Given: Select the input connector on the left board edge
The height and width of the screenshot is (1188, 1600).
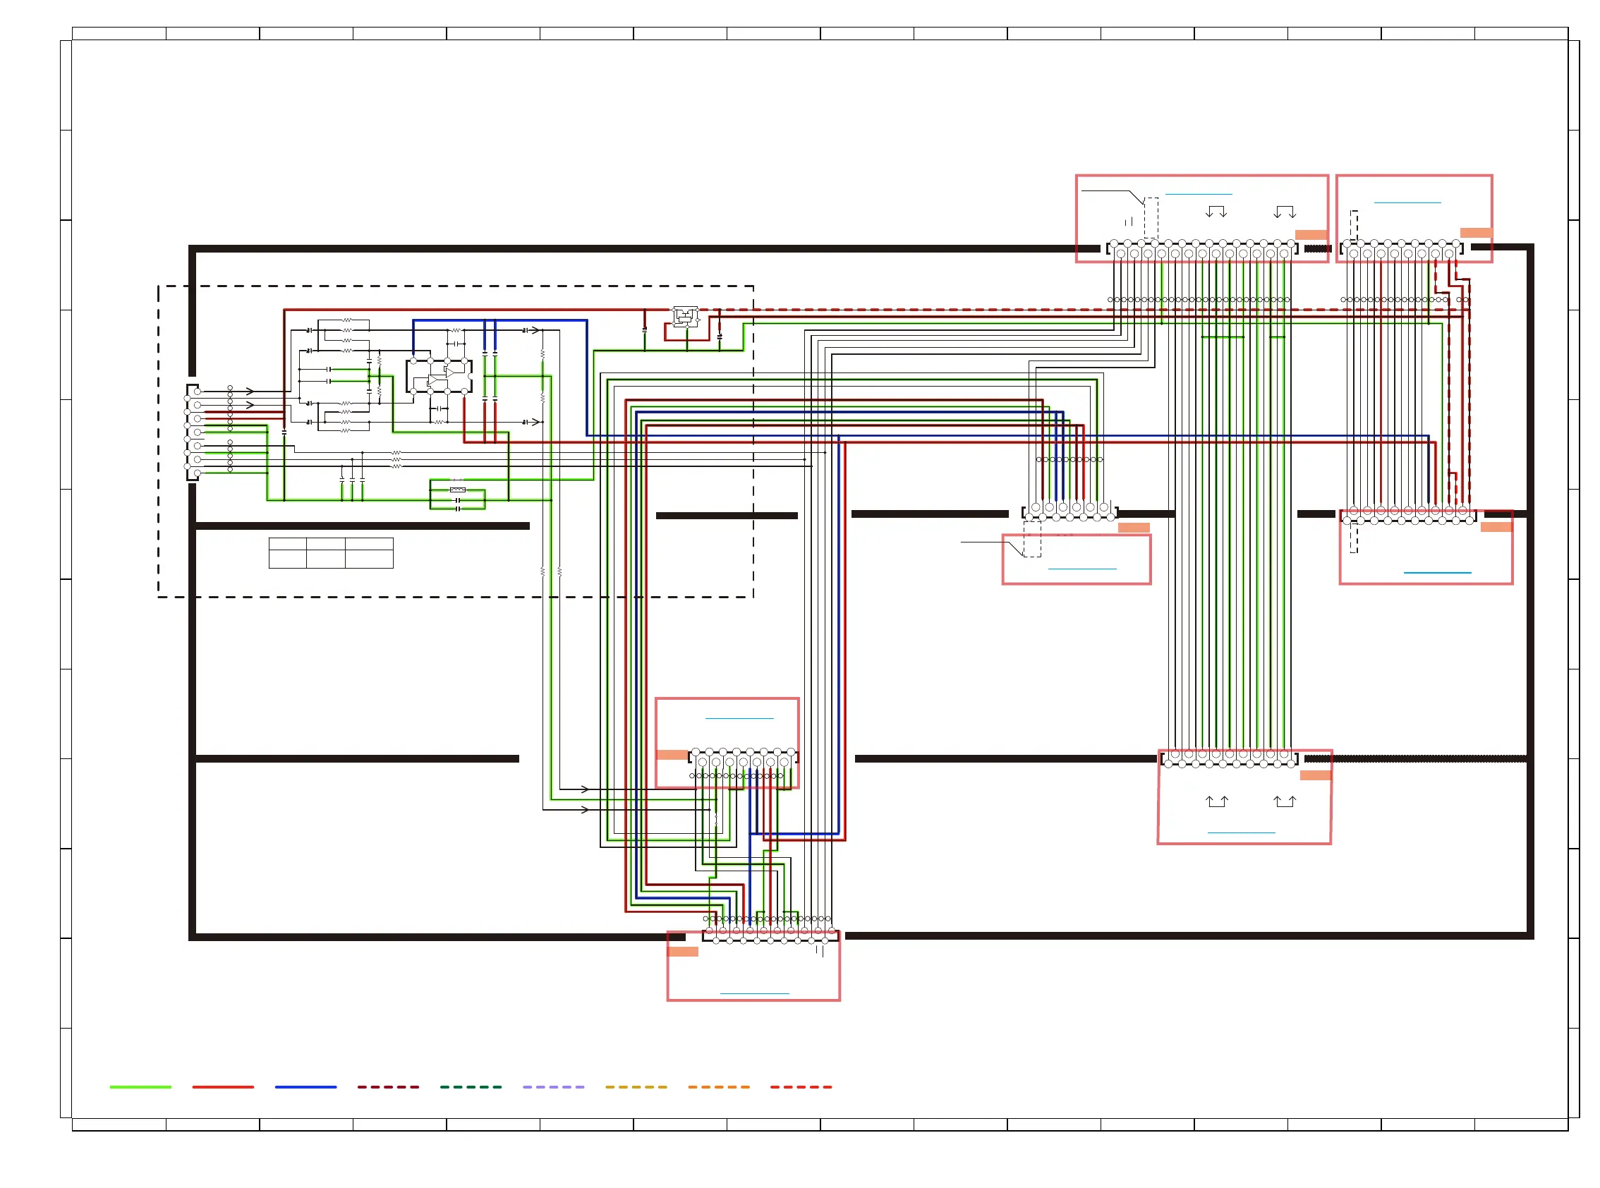Looking at the screenshot, I should [x=193, y=432].
